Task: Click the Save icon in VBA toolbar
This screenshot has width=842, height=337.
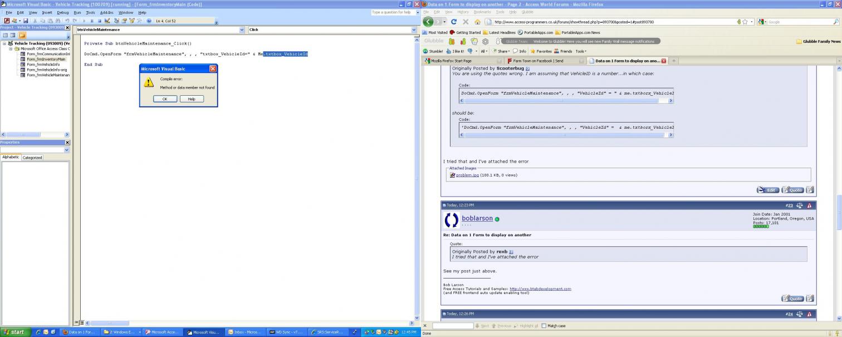Action: coord(26,21)
